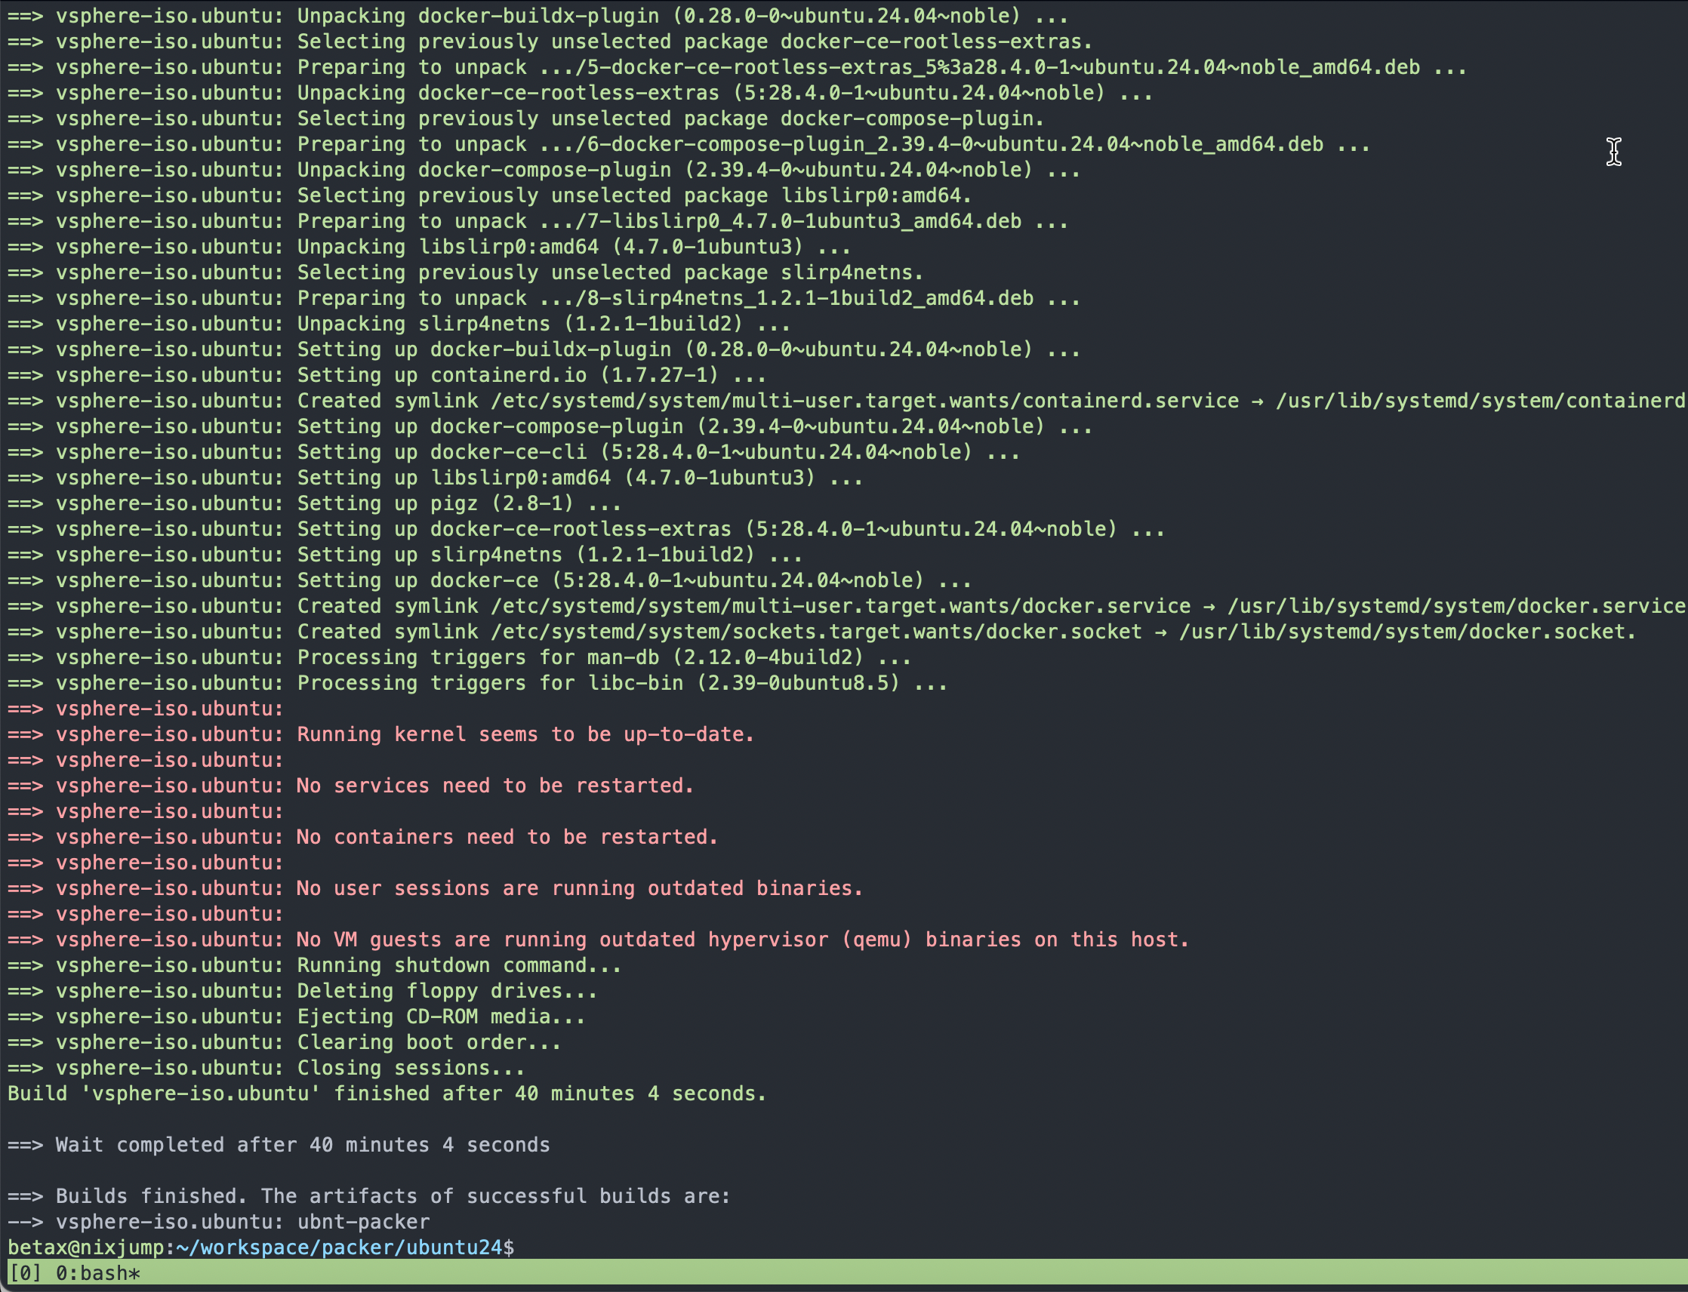
Task: Click the artifact name 'ubnt-packer'
Action: 363,1221
